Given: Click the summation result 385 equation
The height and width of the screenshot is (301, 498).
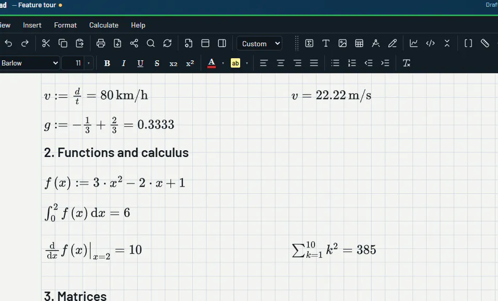Looking at the screenshot, I should [x=334, y=250].
